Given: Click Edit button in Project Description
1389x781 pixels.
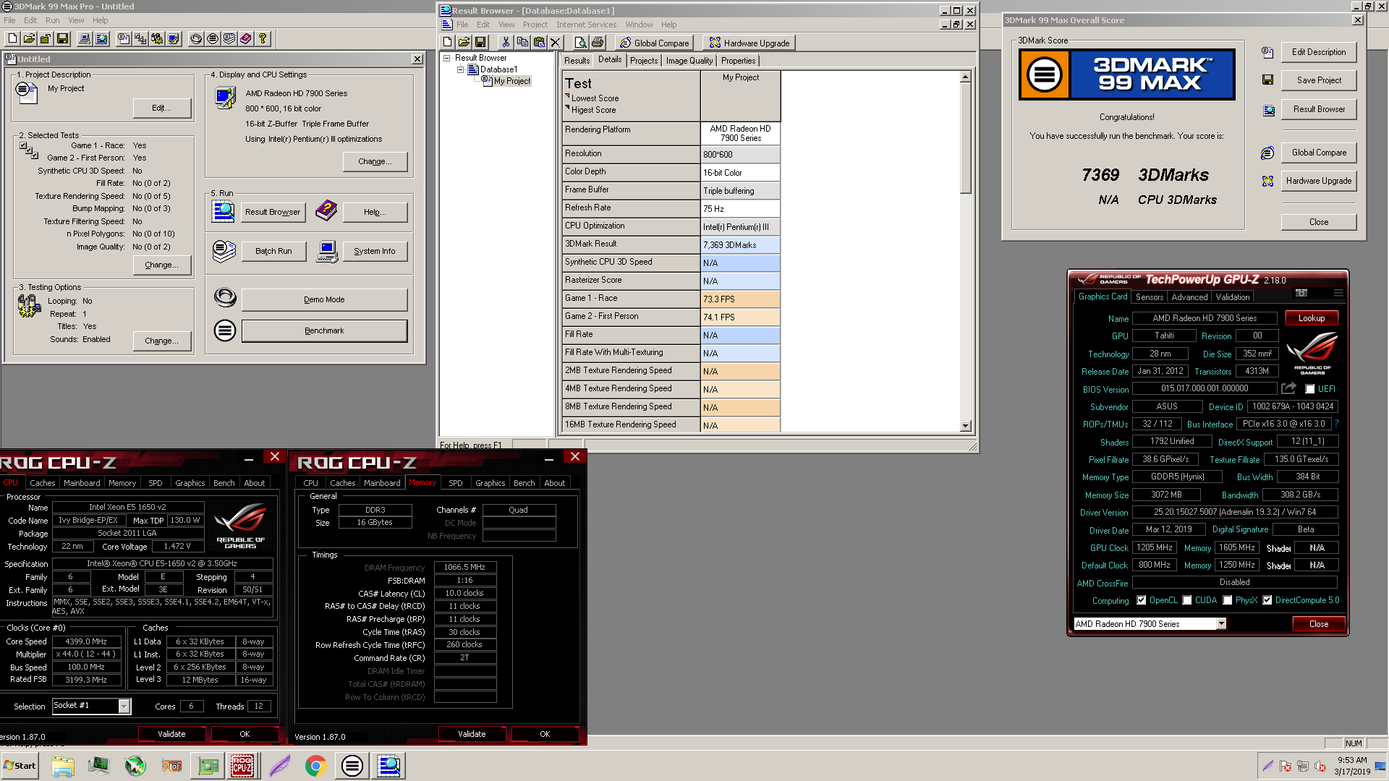Looking at the screenshot, I should click(x=161, y=108).
